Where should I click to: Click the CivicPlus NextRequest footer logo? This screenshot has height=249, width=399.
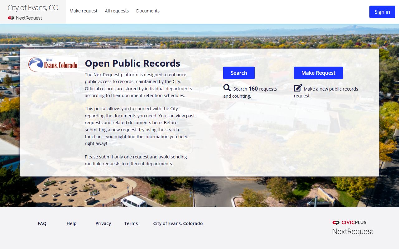point(353,228)
